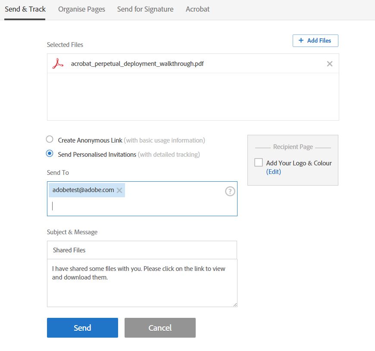
Task: Click the Cancel button
Action: click(160, 328)
